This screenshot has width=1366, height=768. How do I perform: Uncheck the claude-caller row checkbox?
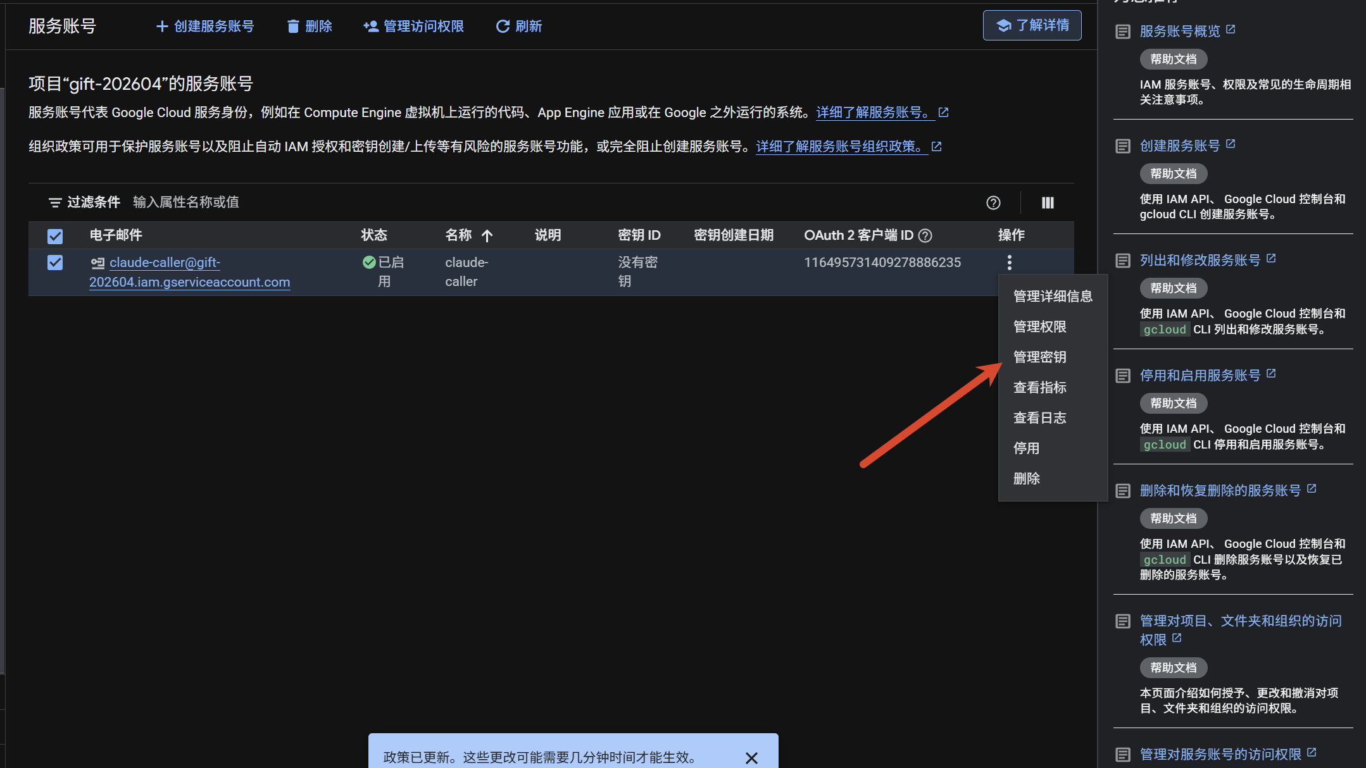tap(55, 263)
